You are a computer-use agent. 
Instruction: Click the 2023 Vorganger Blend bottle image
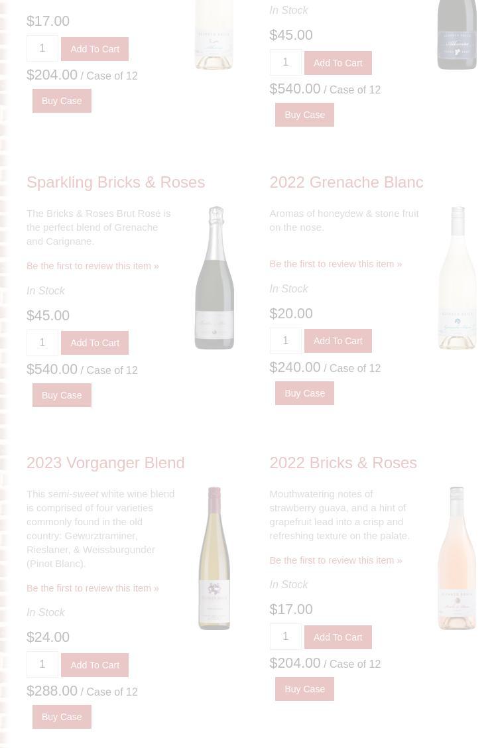[x=214, y=558]
